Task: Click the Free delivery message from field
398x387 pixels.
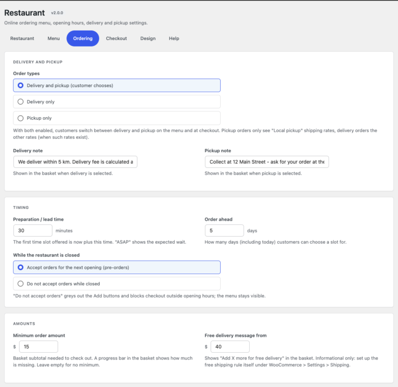Action: 230,347
